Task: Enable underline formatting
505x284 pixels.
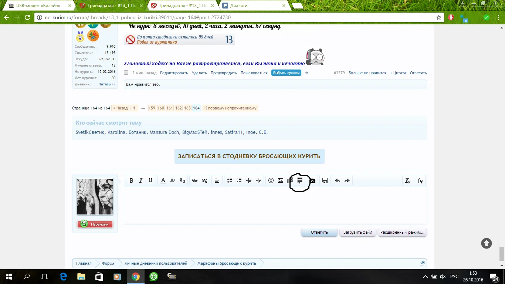Action: pos(150,180)
